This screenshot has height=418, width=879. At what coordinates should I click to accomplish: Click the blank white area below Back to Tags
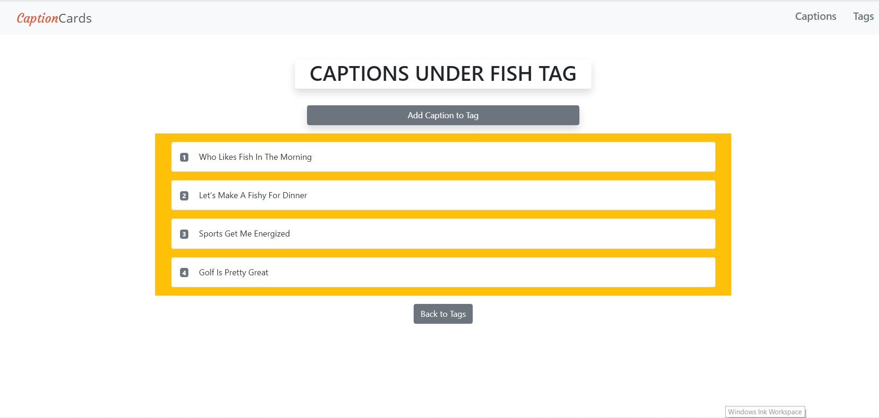click(443, 365)
